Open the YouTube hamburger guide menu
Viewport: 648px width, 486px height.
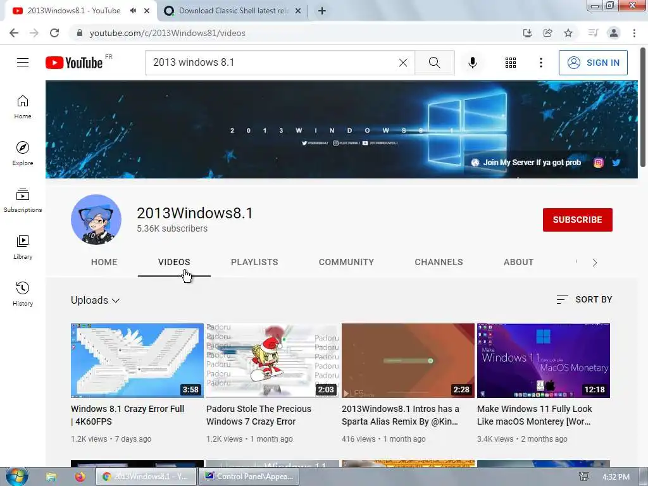(x=23, y=63)
